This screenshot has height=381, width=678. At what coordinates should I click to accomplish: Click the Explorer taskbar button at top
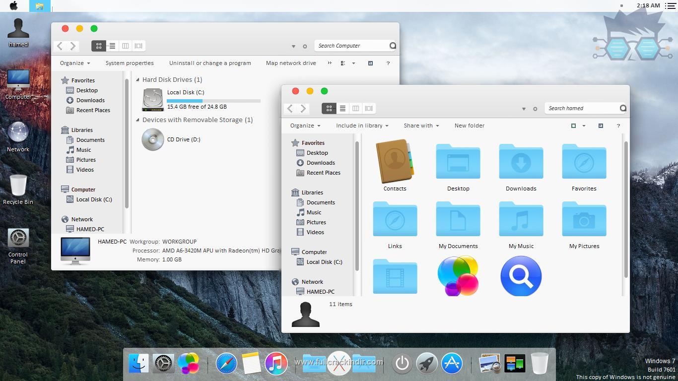(40, 6)
